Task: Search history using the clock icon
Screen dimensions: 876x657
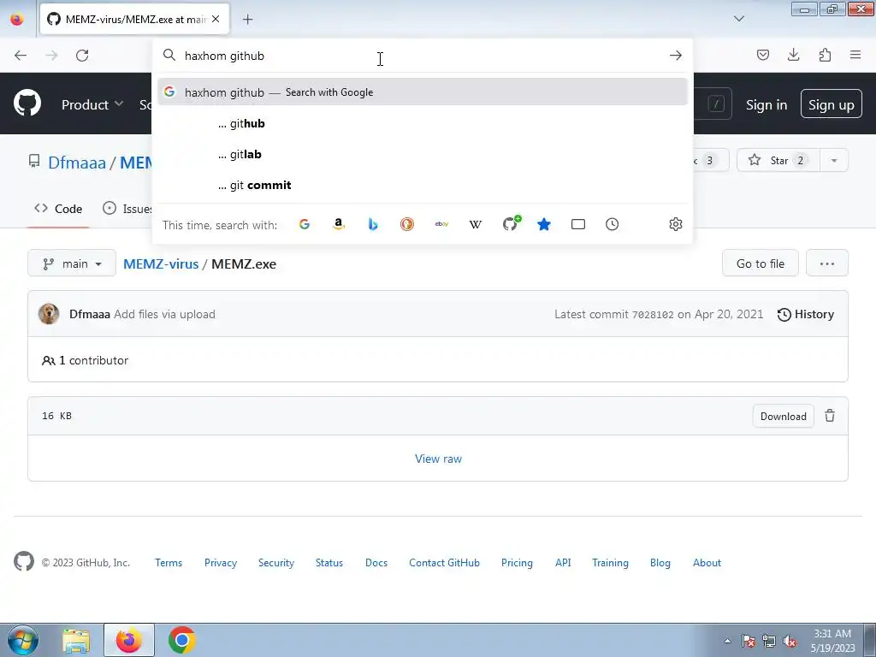Action: click(x=613, y=224)
